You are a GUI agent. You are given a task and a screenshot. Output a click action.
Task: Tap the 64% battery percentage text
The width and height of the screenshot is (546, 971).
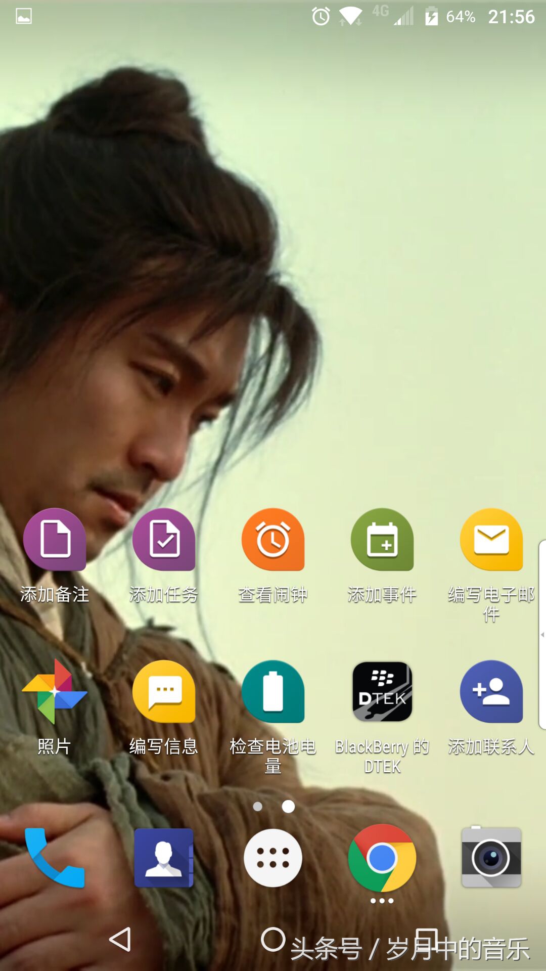click(x=461, y=17)
